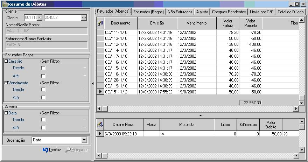Click the sort icon beside Data e Hora
The height and width of the screenshot is (162, 308).
click(100, 125)
